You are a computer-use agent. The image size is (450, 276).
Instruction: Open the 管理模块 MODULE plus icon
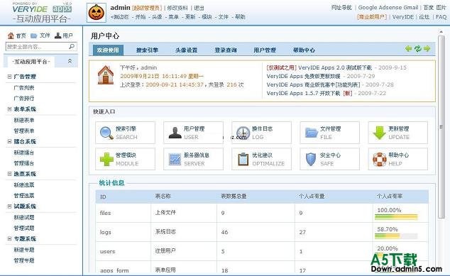point(106,159)
